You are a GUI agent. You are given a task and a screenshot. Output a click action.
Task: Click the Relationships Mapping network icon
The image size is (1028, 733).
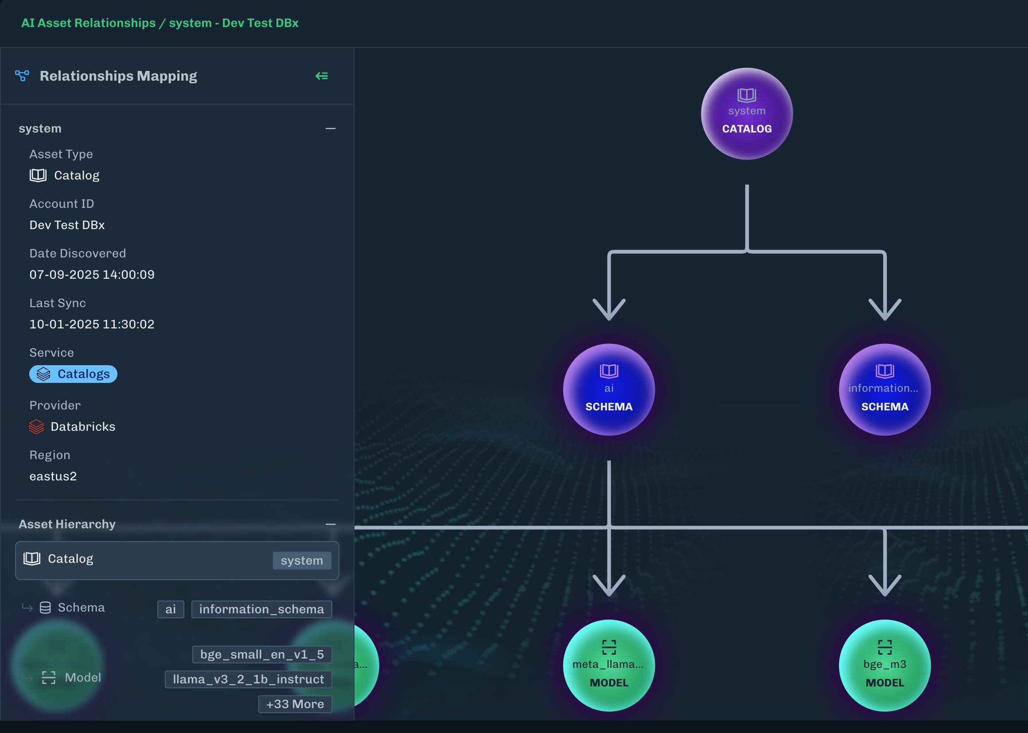[x=22, y=76]
